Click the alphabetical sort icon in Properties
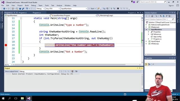This screenshot has height=101, width=180. [149, 65]
